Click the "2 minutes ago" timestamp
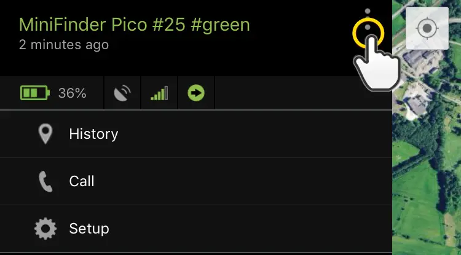461x255 pixels. pos(64,45)
